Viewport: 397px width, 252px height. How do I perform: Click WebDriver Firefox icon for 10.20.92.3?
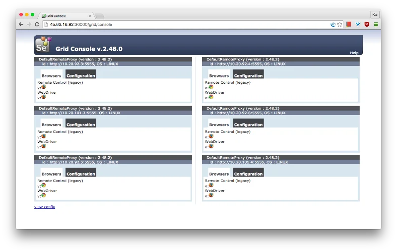[44, 97]
